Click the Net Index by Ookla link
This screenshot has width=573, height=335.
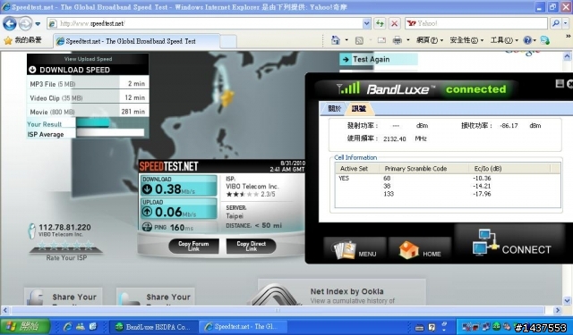(346, 291)
